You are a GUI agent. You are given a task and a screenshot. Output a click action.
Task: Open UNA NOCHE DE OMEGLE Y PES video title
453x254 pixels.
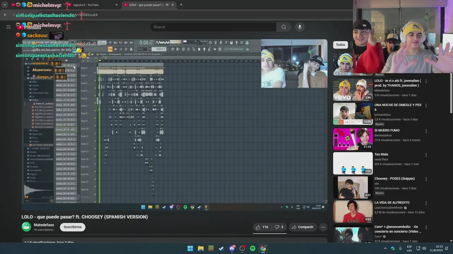[398, 107]
